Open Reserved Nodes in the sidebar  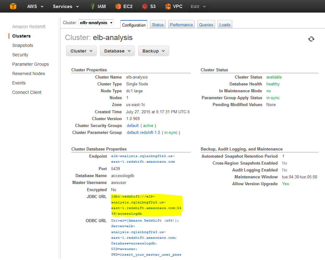(28, 74)
